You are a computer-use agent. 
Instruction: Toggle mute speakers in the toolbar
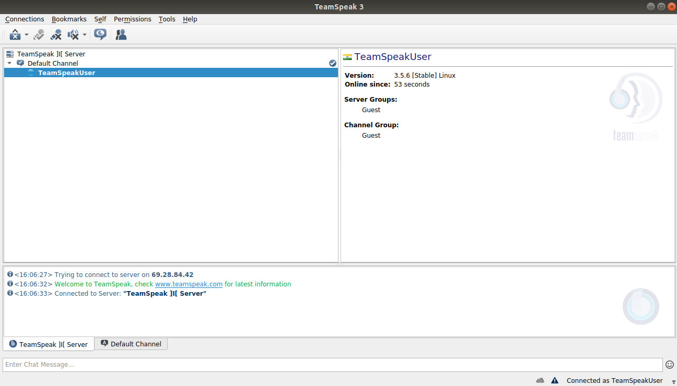73,35
